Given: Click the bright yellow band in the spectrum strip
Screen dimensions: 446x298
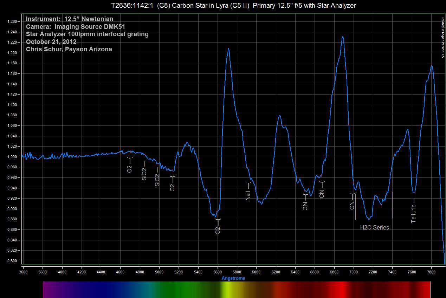Looking at the screenshot, I should tap(226, 289).
